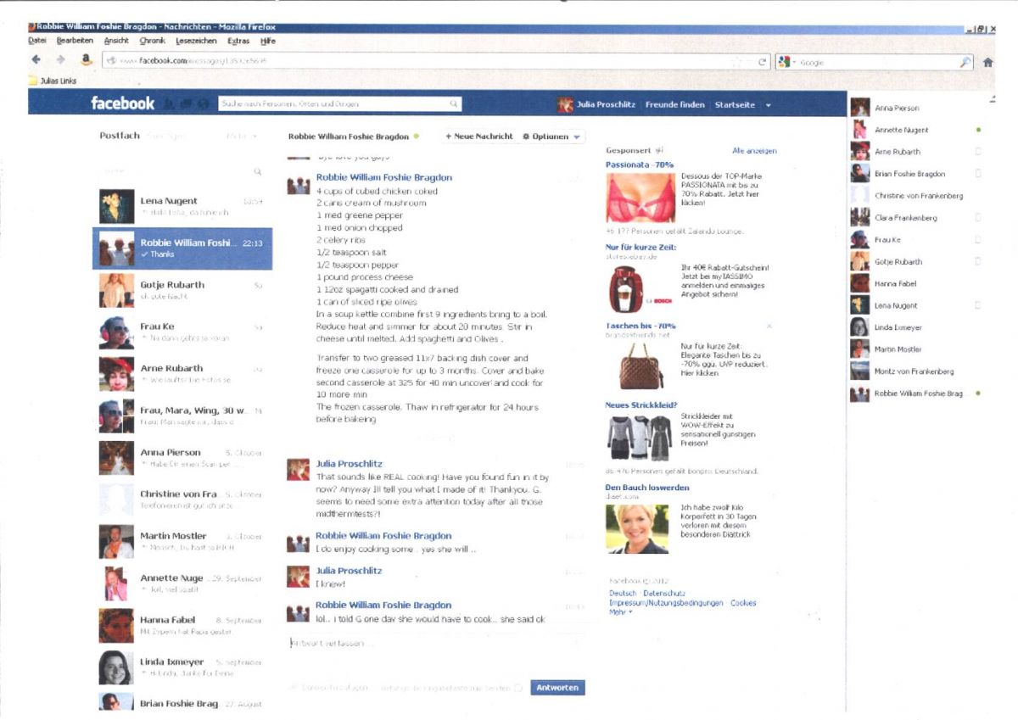Screen dimensions: 1018x720
Task: Reload the page with the refresh icon
Action: (763, 62)
